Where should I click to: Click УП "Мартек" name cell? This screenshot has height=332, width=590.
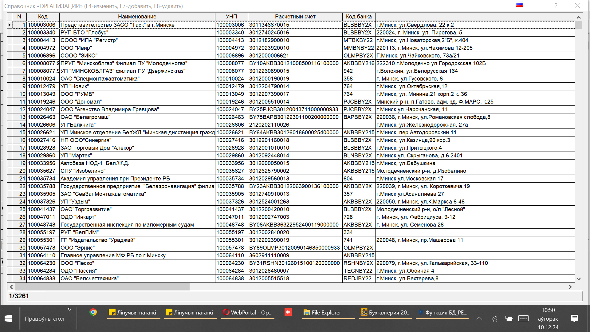[x=137, y=156]
